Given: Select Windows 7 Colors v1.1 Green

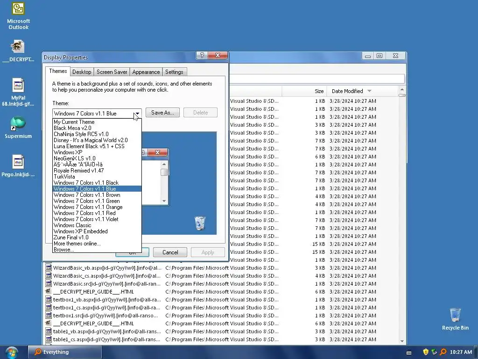Looking at the screenshot, I should [97, 201].
